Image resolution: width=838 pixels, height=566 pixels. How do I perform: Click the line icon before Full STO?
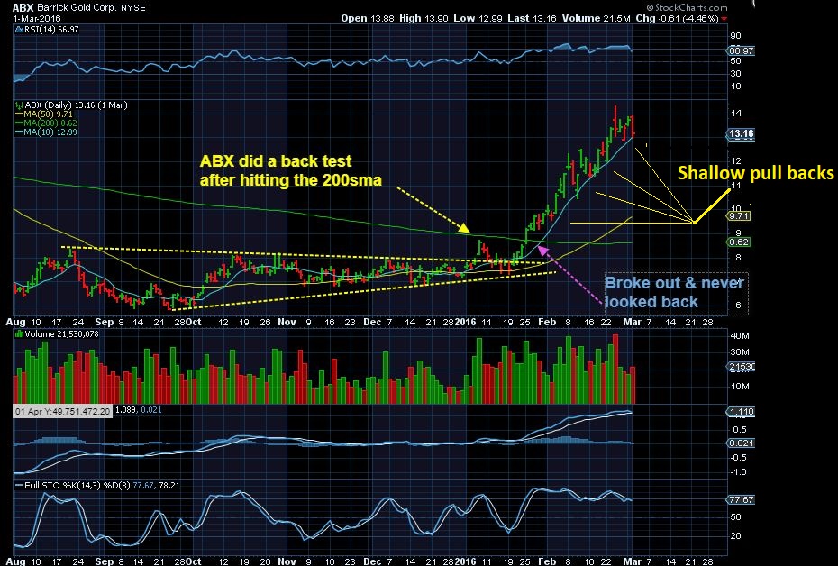pos(18,485)
